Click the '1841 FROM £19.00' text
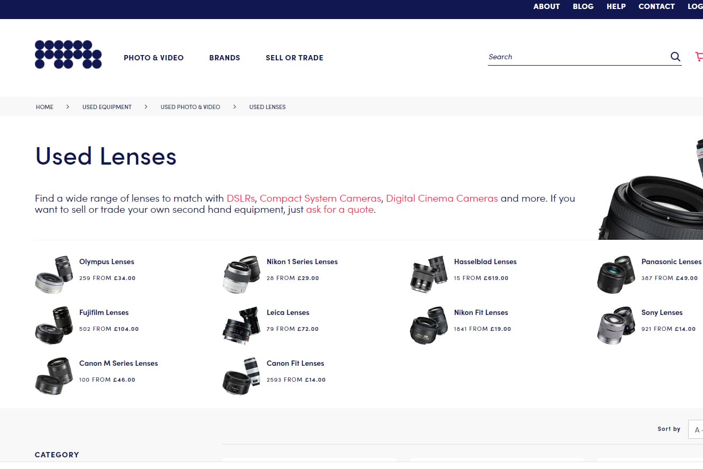Viewport: 703px width, 469px height. coord(483,329)
